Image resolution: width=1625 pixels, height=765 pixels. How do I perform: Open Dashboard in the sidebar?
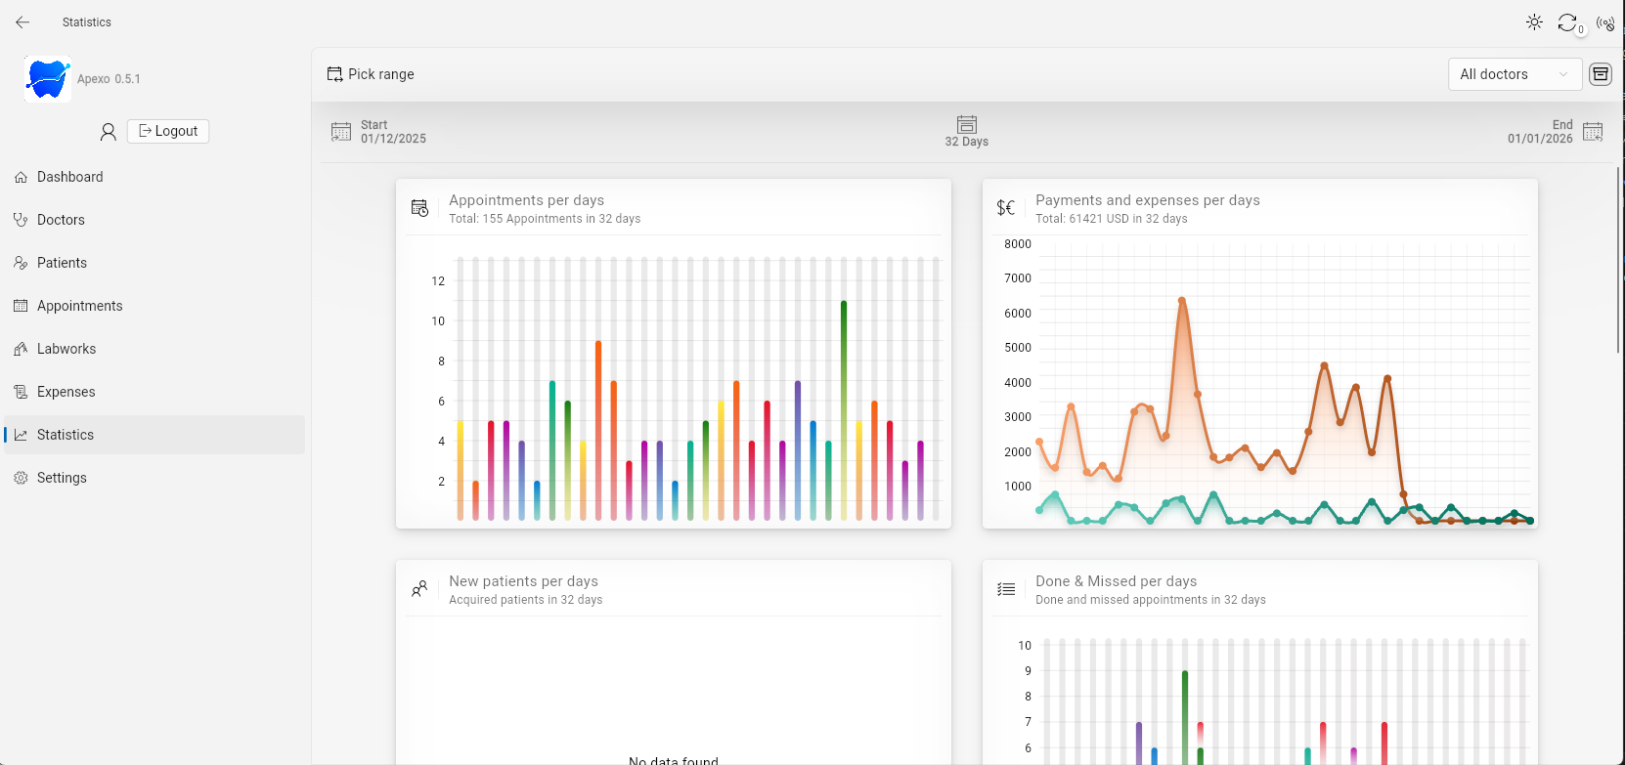pyautogui.click(x=154, y=177)
